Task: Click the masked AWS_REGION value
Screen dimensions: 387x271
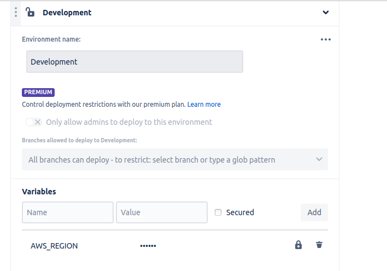Action: [x=148, y=246]
